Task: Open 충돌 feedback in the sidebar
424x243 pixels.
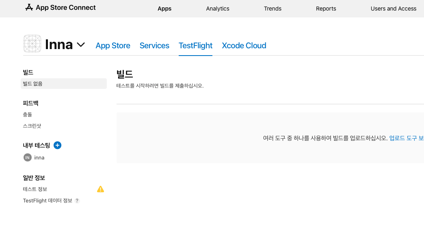Action: click(x=27, y=114)
